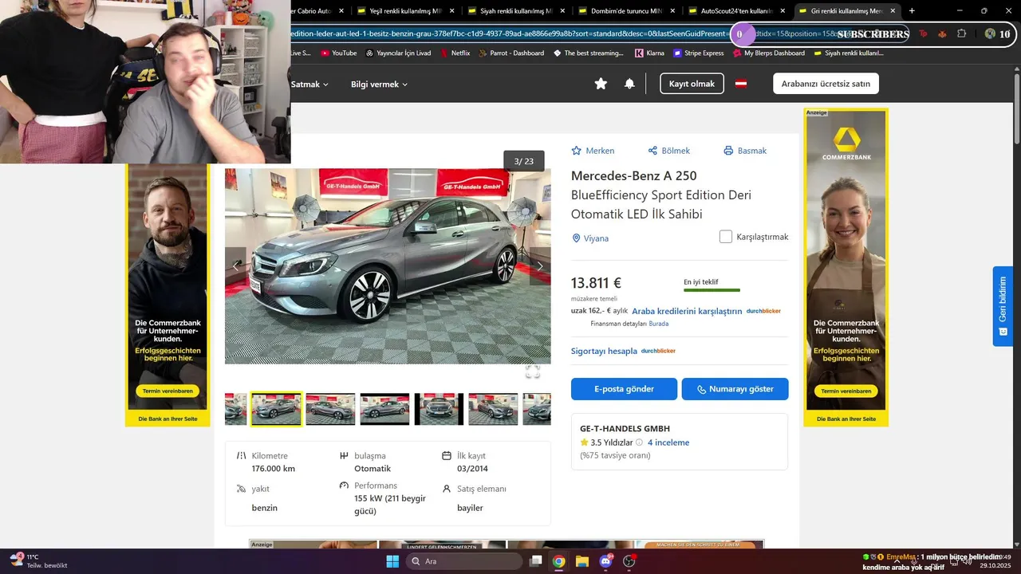Image resolution: width=1021 pixels, height=574 pixels.
Task: Click the Merken save listing link
Action: (x=593, y=151)
